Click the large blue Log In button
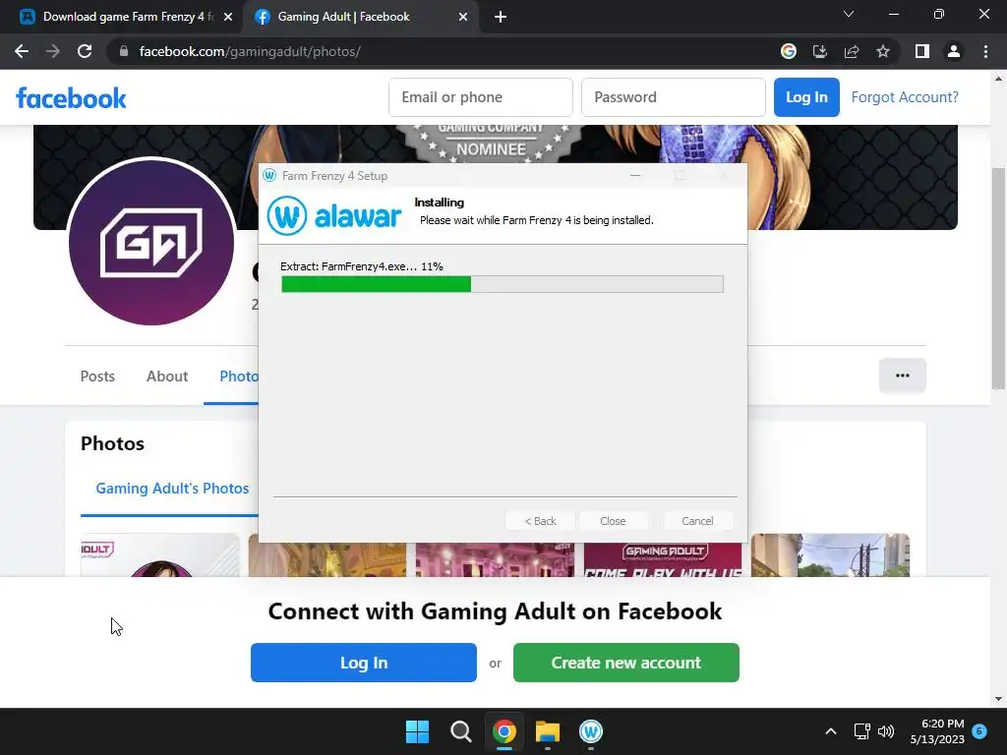 tap(364, 663)
